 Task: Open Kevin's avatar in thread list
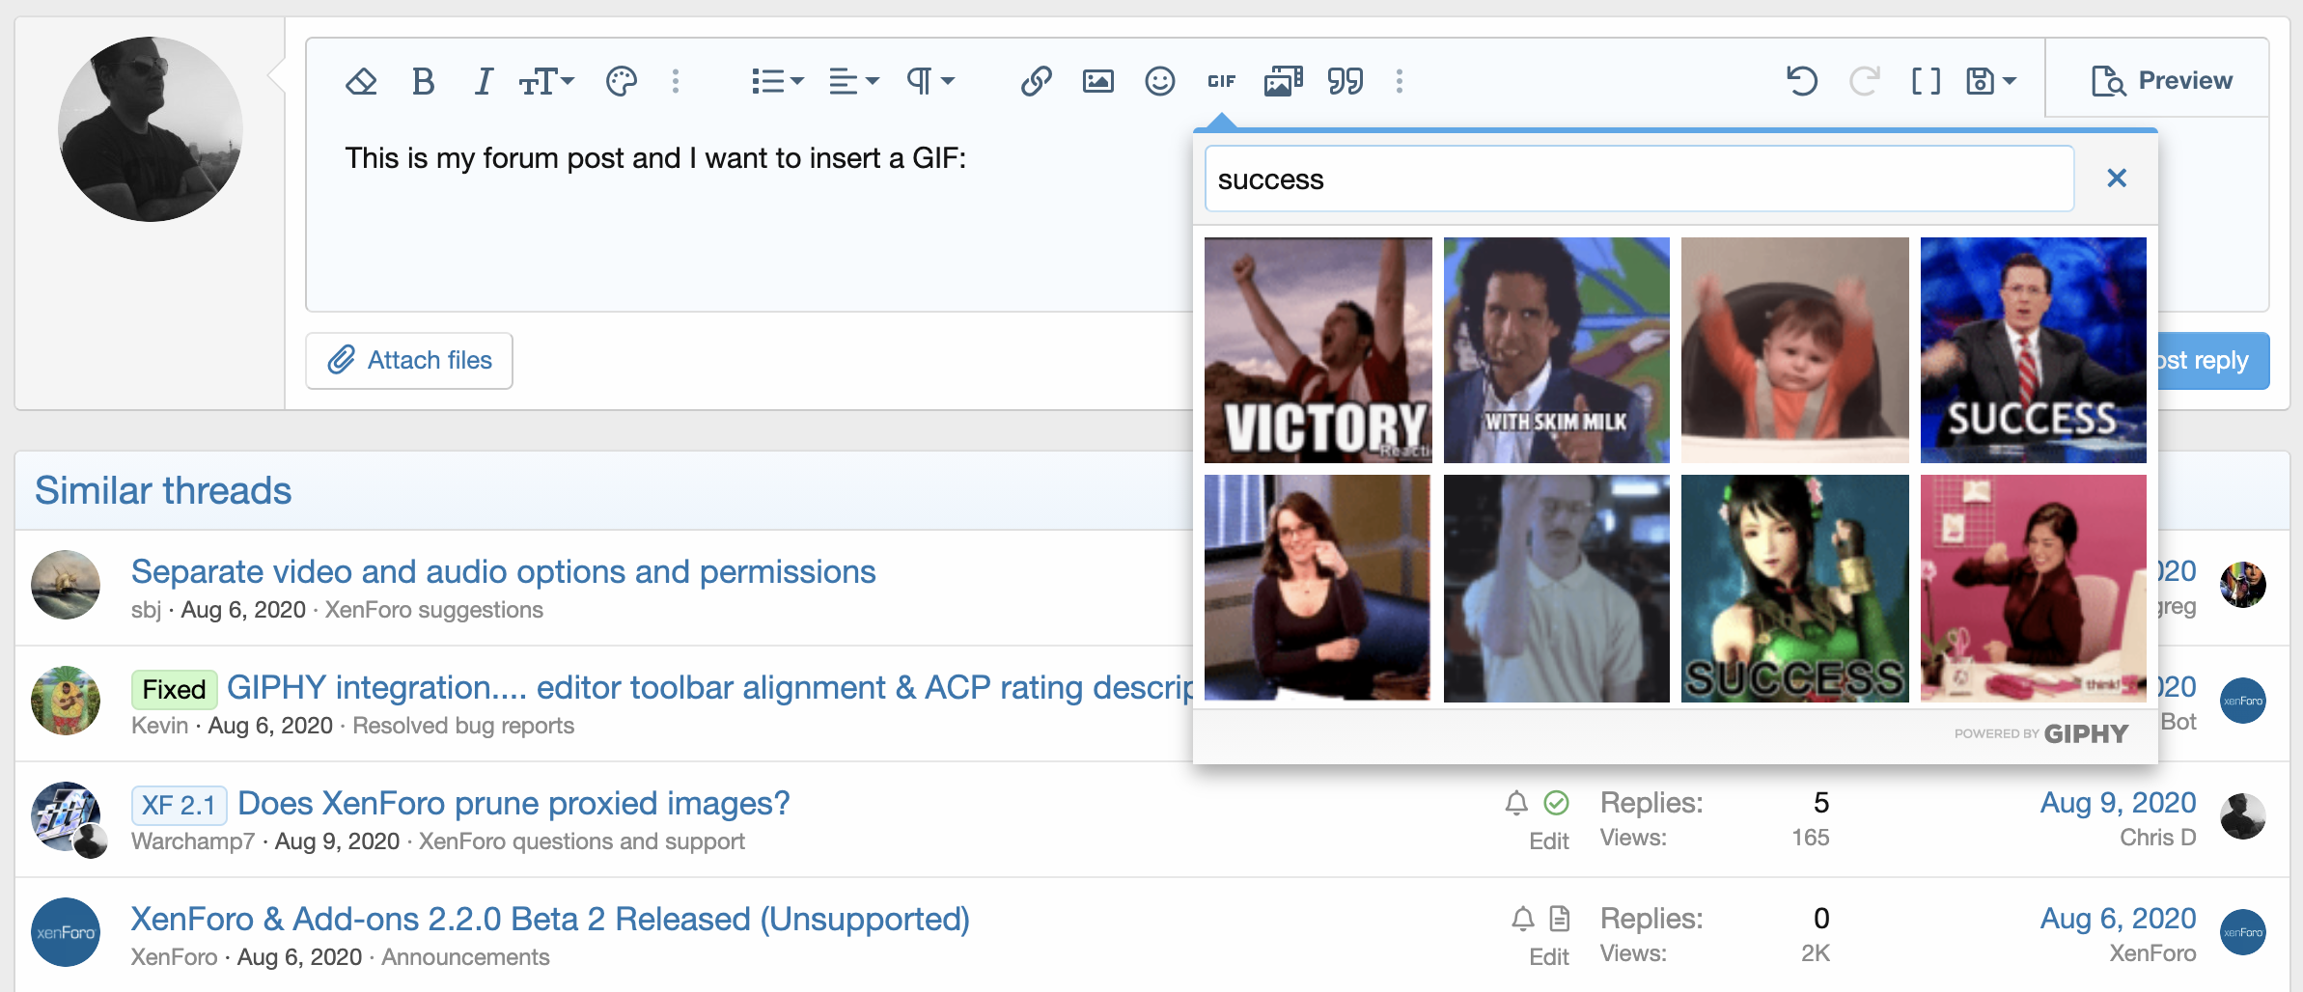point(66,701)
